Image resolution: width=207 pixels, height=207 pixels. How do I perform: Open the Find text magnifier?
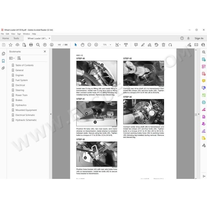click(38, 45)
